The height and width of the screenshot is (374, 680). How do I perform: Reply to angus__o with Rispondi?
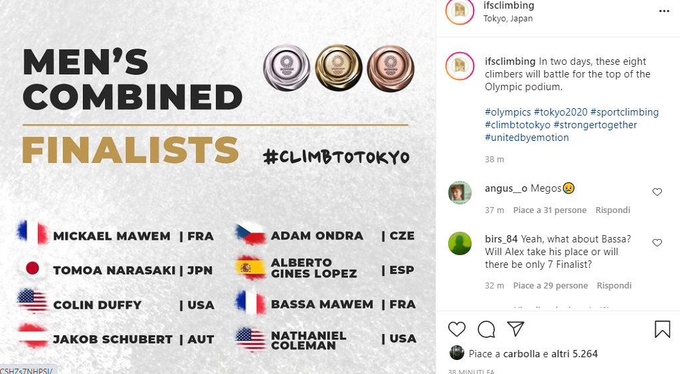(x=613, y=210)
